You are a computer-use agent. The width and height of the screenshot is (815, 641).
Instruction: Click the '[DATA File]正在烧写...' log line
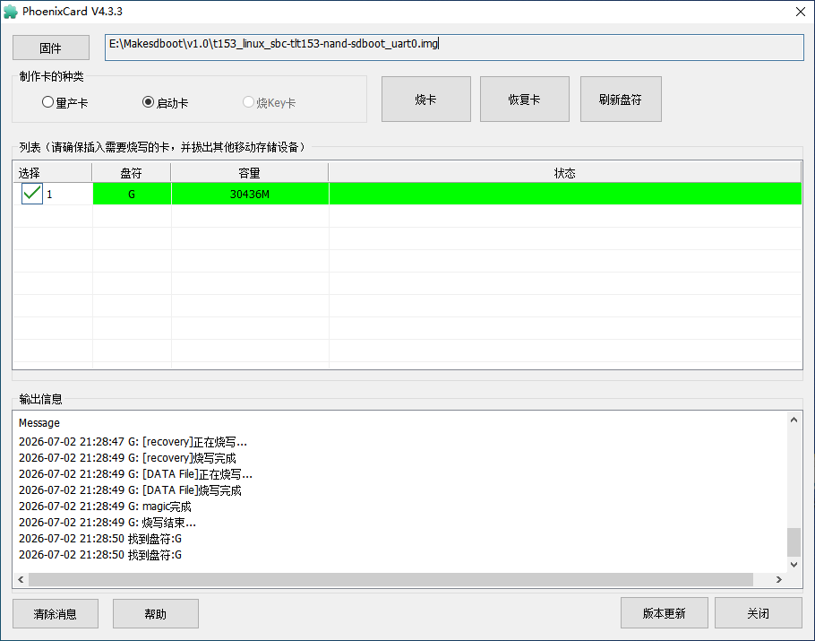pos(135,474)
